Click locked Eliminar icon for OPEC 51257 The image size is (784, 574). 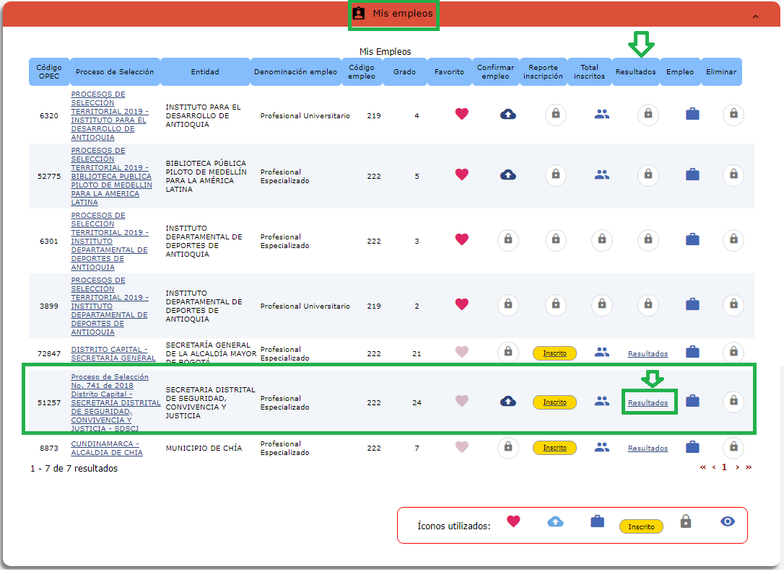[733, 401]
